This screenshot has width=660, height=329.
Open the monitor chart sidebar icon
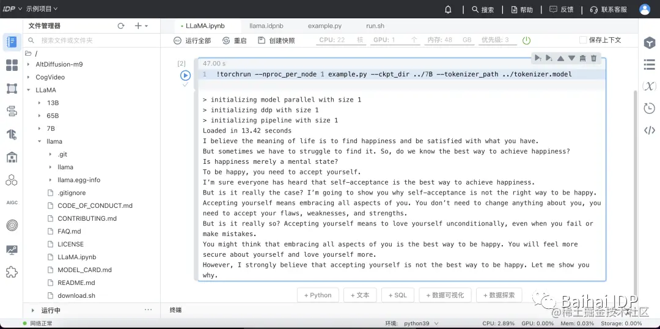coord(12,250)
